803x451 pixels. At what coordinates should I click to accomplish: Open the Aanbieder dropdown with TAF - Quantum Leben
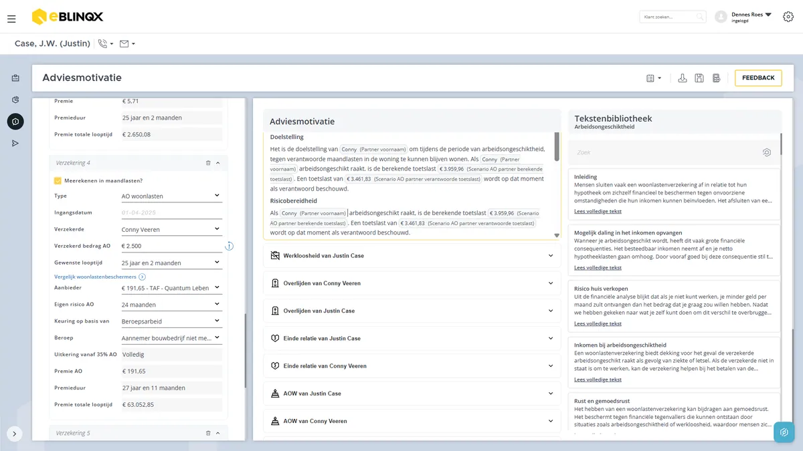(x=171, y=288)
